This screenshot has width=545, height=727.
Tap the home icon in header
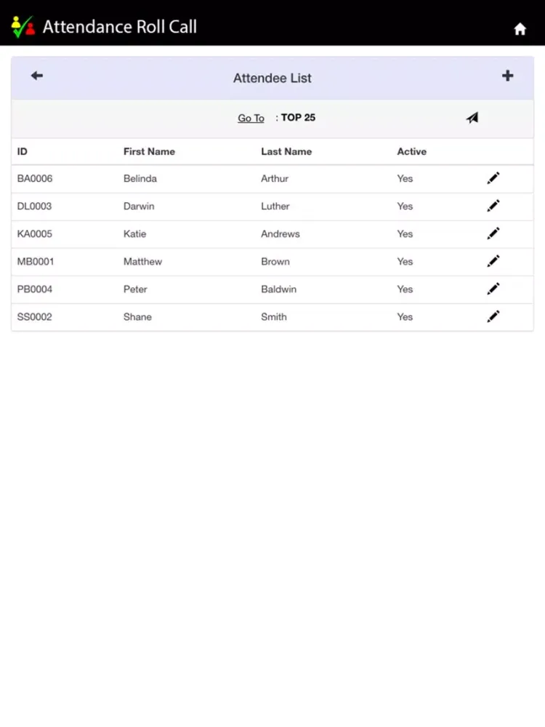click(x=520, y=29)
